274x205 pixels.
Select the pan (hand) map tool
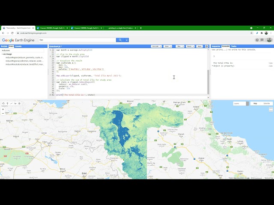coord(3,103)
